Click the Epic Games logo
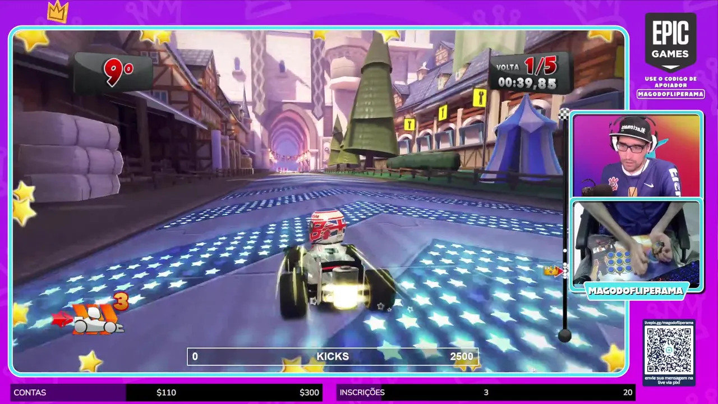718x404 pixels. tap(670, 42)
